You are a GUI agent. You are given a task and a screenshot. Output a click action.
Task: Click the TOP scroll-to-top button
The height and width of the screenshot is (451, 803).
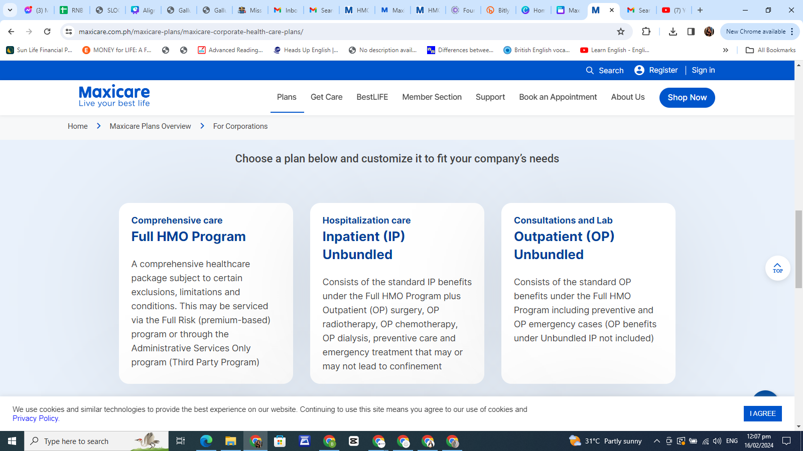[777, 268]
